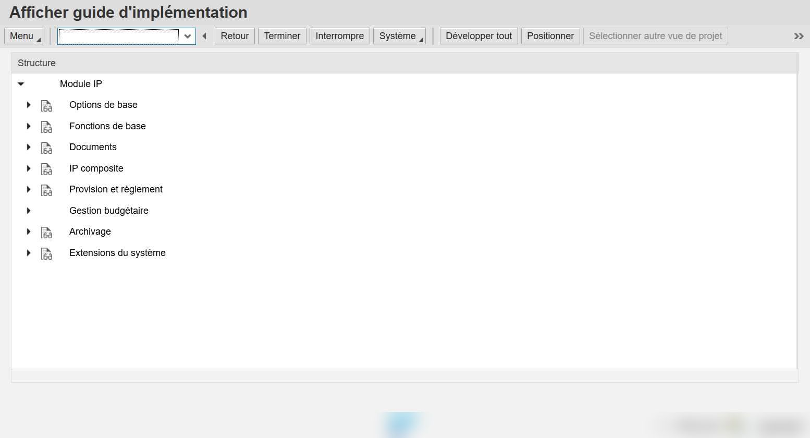Click the small left arrow beside command field
The width and height of the screenshot is (810, 438).
204,36
